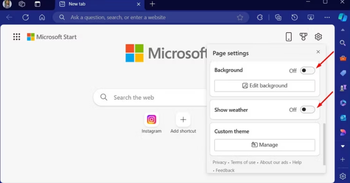The image size is (350, 183).
Task: Open the Copilot icon in toolbar
Action: 342,17
